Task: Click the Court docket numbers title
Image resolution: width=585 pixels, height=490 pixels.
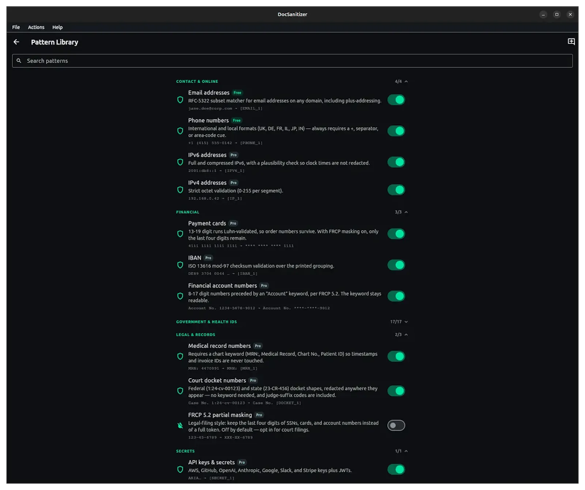Action: [217, 380]
